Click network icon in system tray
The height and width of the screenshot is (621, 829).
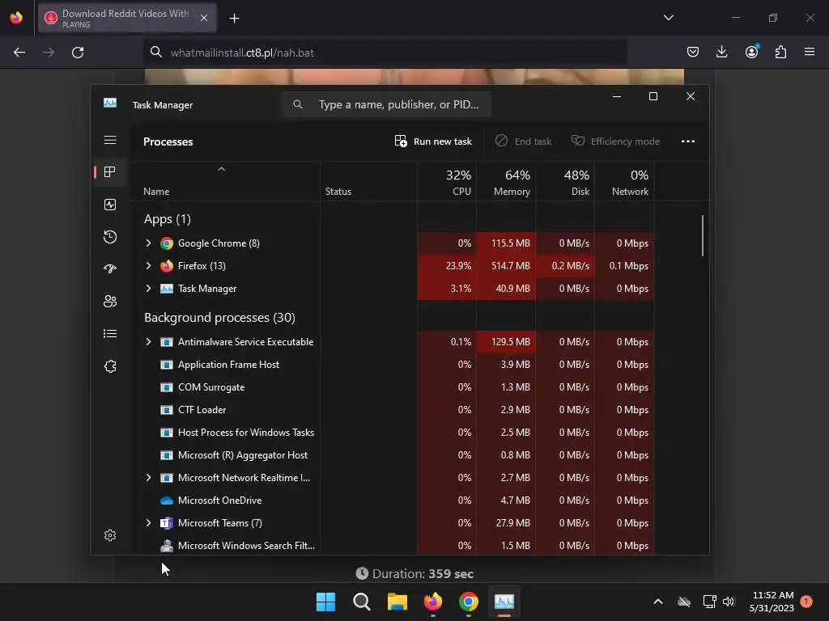point(709,602)
